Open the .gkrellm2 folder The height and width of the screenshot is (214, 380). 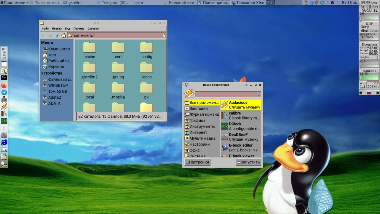pyautogui.click(x=89, y=70)
